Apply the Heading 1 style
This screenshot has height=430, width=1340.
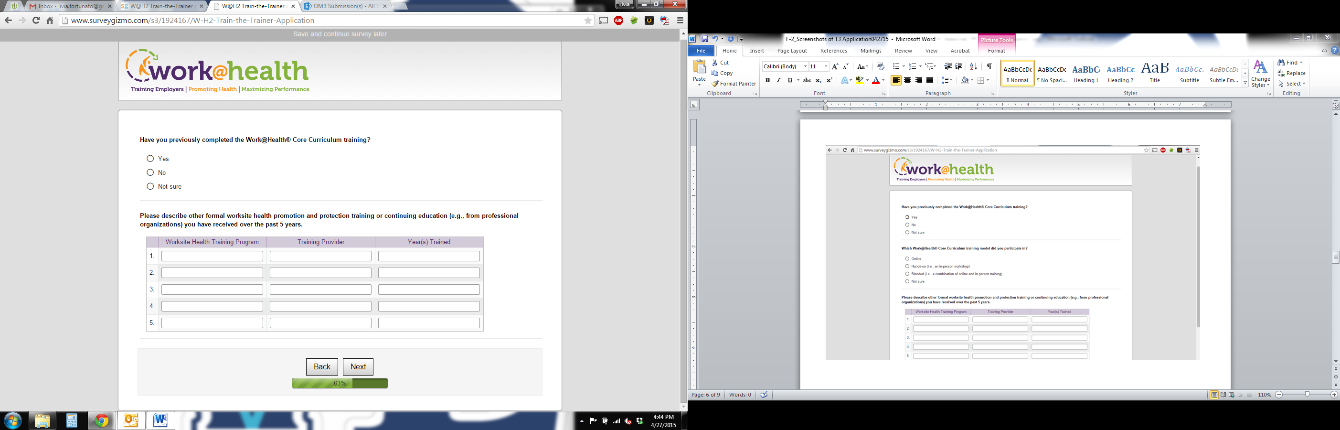1086,74
